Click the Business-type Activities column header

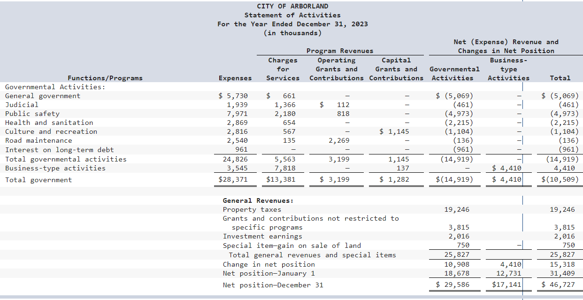508,69
